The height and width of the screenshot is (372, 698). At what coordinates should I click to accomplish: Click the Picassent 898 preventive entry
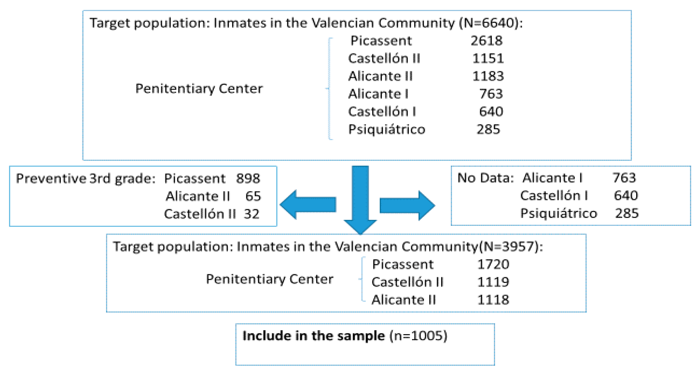tap(212, 178)
